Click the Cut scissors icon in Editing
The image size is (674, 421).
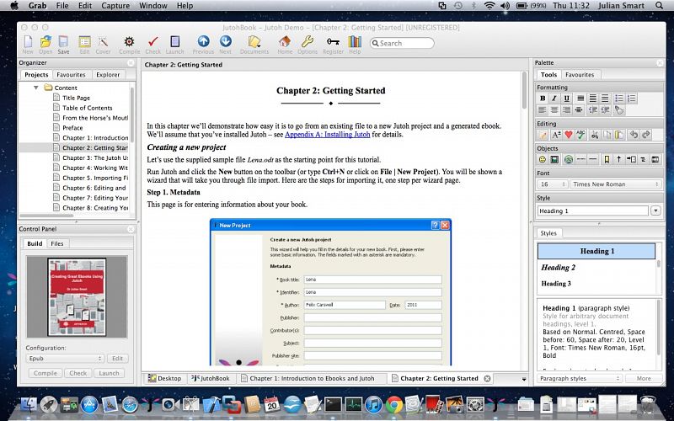[596, 135]
